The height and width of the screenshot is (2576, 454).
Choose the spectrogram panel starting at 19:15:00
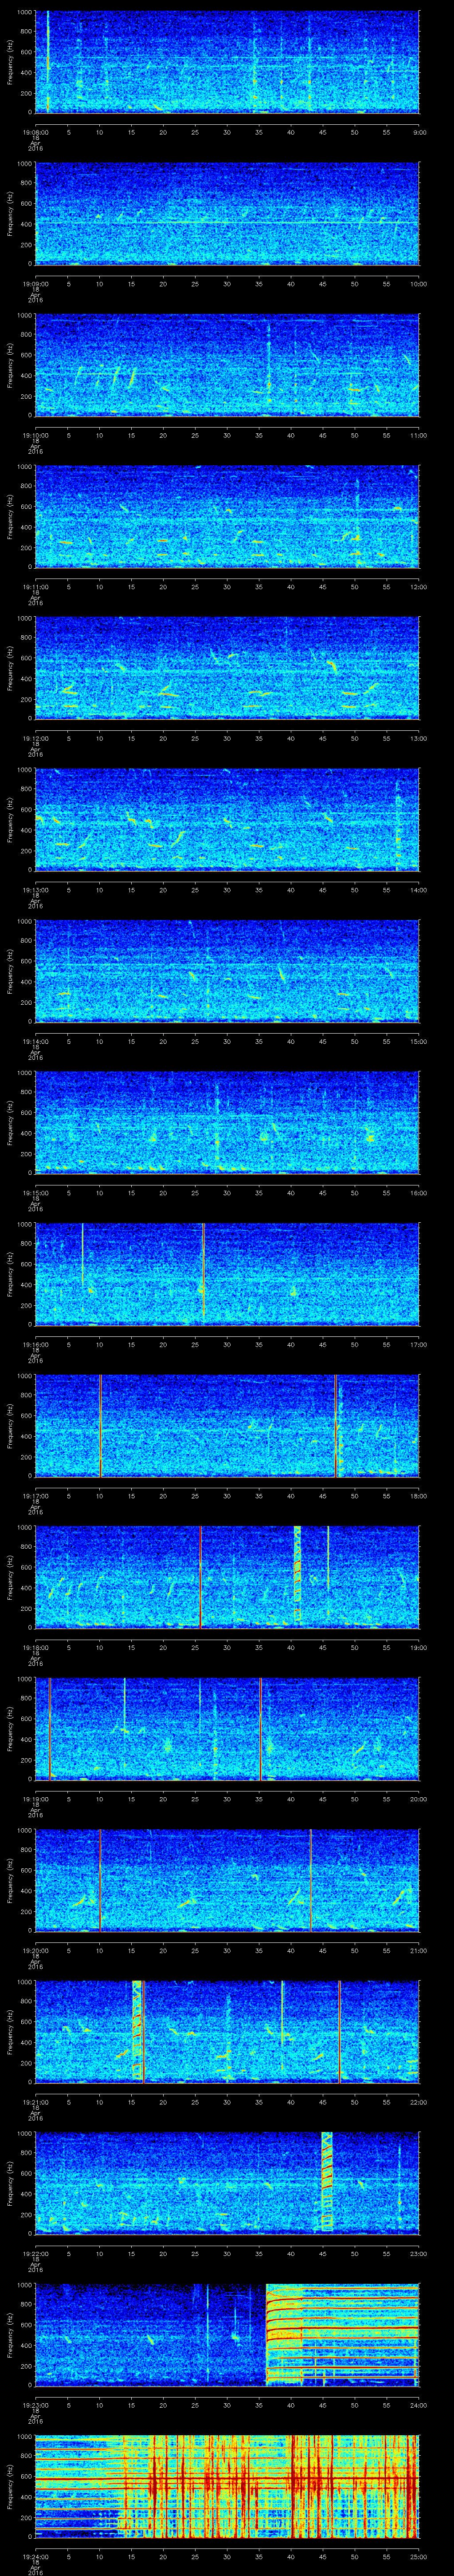[227, 1122]
